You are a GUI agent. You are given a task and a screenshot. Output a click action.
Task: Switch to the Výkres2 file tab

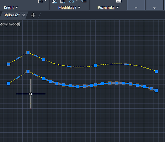pos(12,15)
